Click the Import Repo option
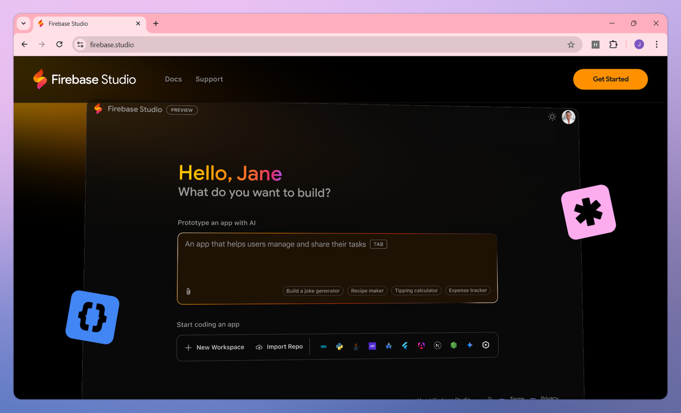The width and height of the screenshot is (681, 413). 279,347
